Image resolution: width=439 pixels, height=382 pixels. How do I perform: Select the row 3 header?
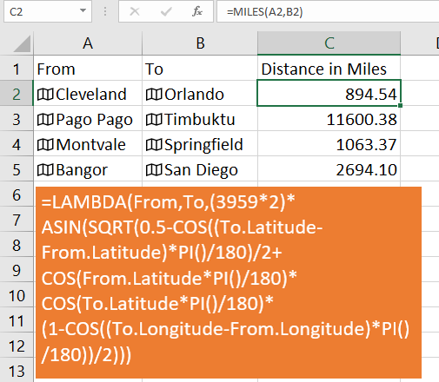17,120
